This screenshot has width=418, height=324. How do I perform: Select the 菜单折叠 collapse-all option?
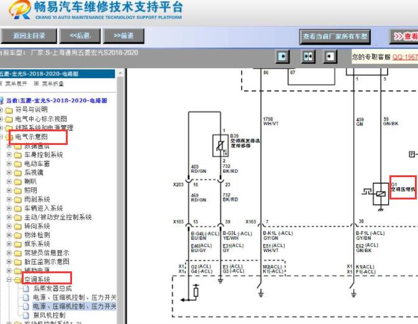(53, 84)
